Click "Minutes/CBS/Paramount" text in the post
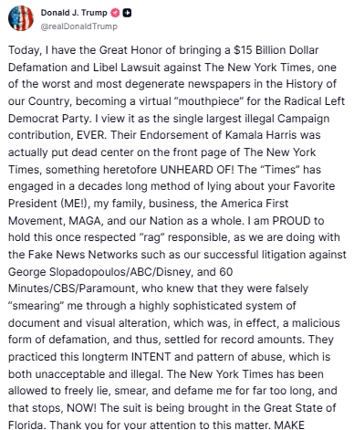 [x=72, y=288]
